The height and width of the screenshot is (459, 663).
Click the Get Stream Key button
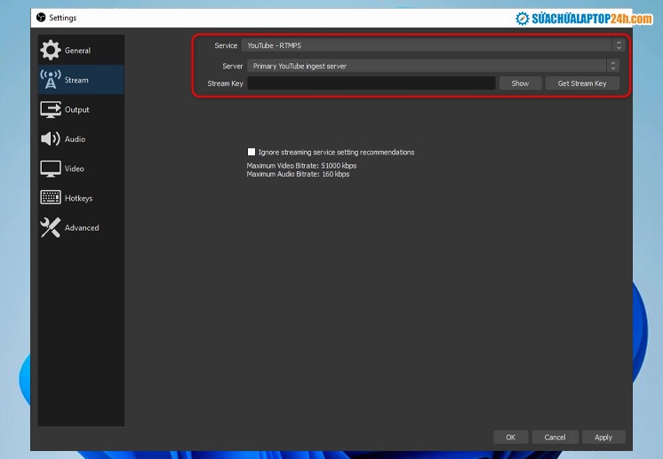click(x=582, y=83)
